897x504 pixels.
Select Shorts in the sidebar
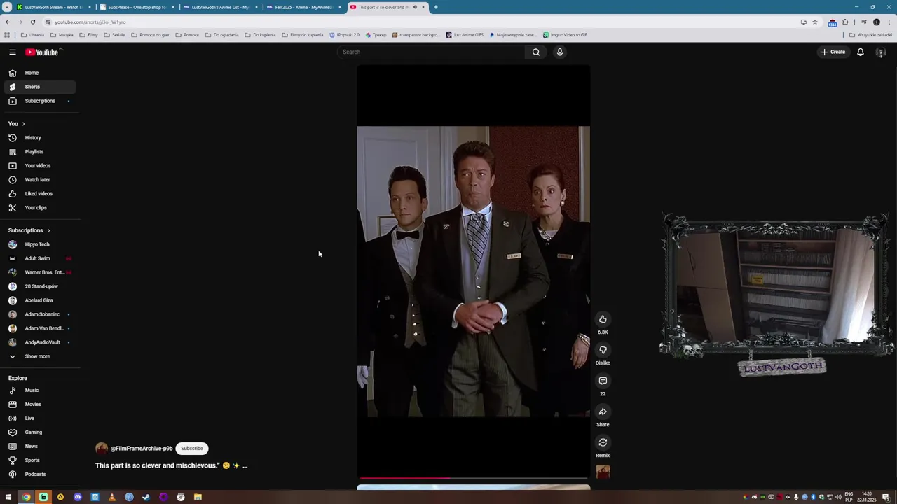[x=39, y=87]
